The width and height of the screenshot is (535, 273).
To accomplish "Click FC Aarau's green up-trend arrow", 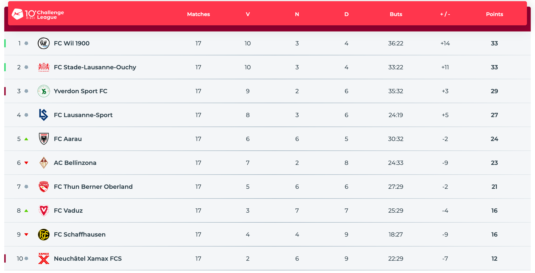I will click(x=26, y=139).
